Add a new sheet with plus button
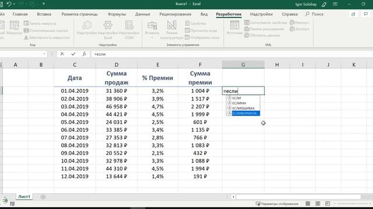 43,197
